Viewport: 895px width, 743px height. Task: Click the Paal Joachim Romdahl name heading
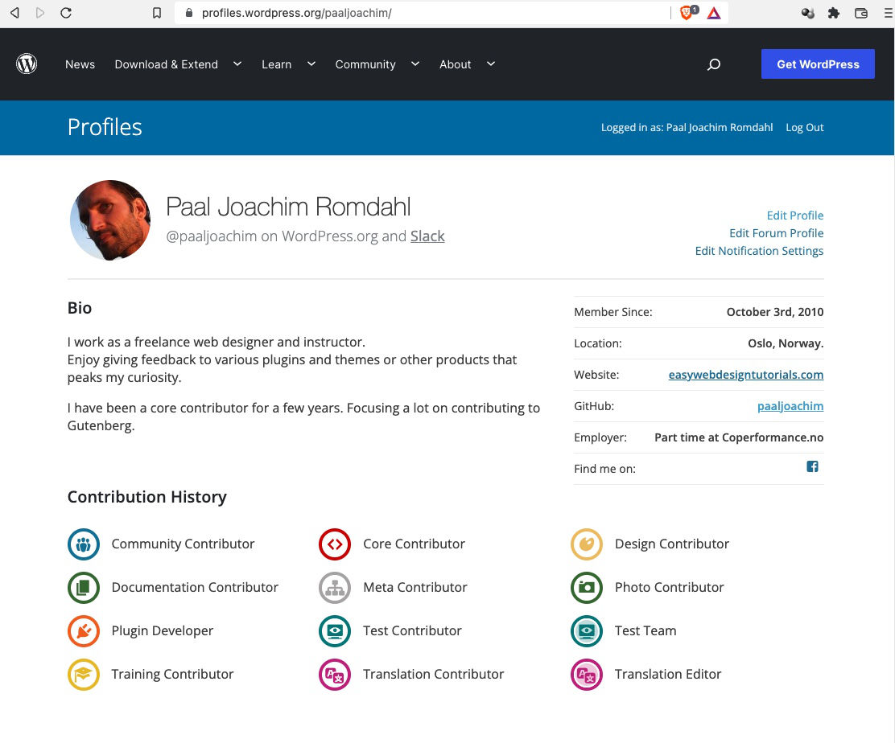click(287, 207)
